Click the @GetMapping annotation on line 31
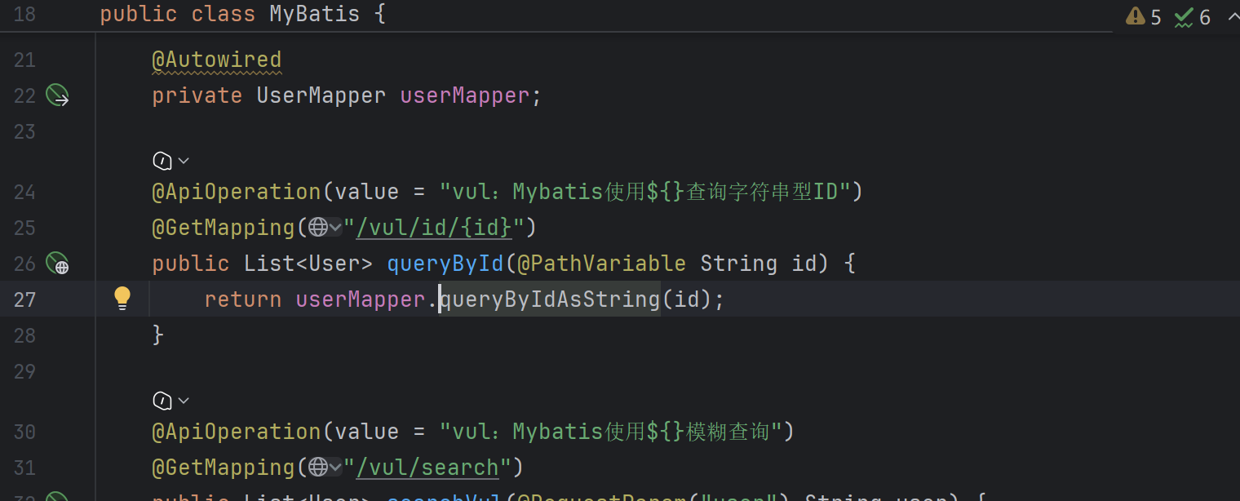1240x501 pixels. point(224,468)
